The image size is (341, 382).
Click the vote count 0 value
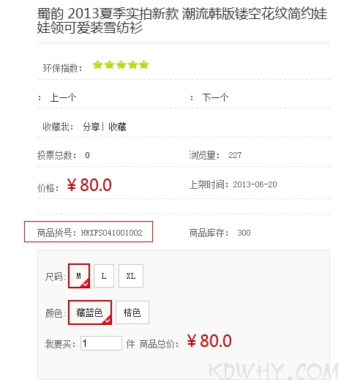point(87,155)
